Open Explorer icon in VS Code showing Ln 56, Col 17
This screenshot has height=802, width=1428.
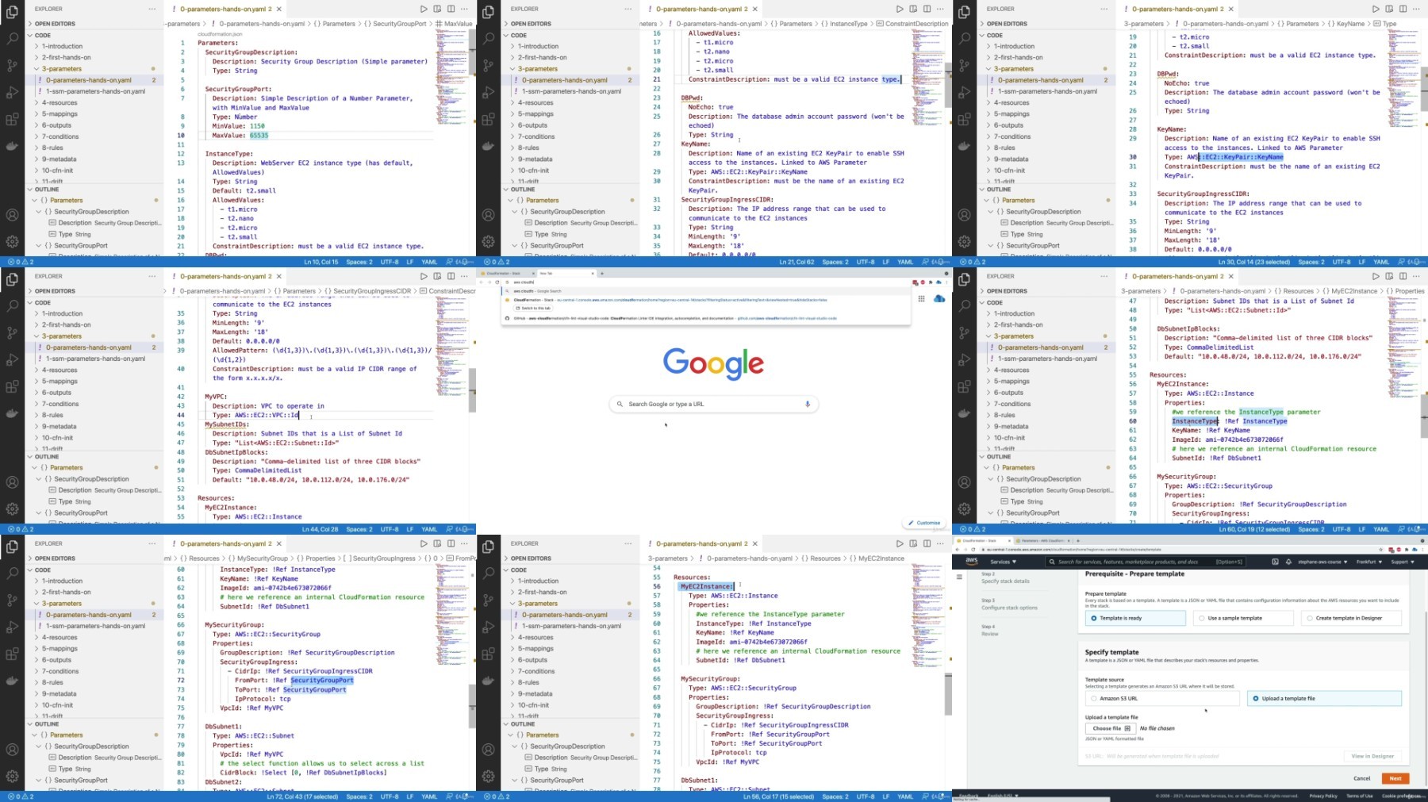click(x=488, y=545)
